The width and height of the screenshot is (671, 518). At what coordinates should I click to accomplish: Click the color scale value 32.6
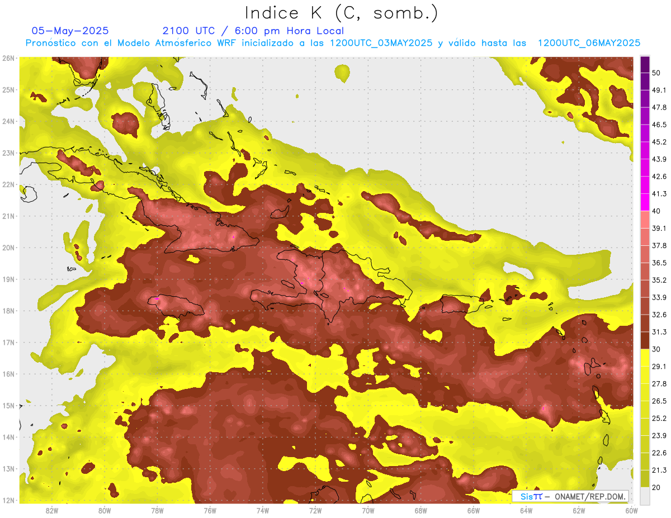[659, 315]
